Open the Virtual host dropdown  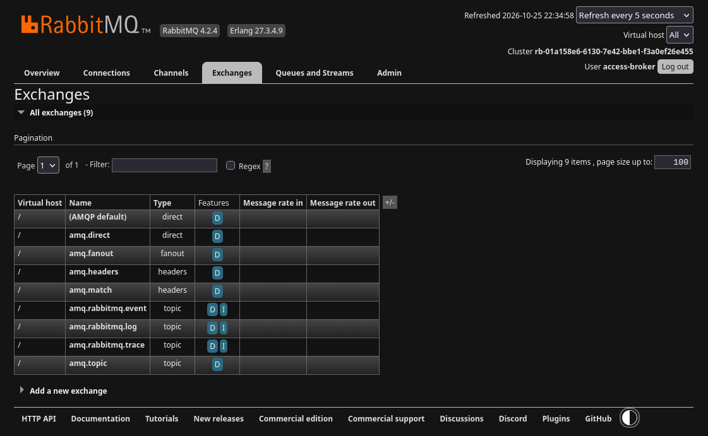(x=680, y=35)
